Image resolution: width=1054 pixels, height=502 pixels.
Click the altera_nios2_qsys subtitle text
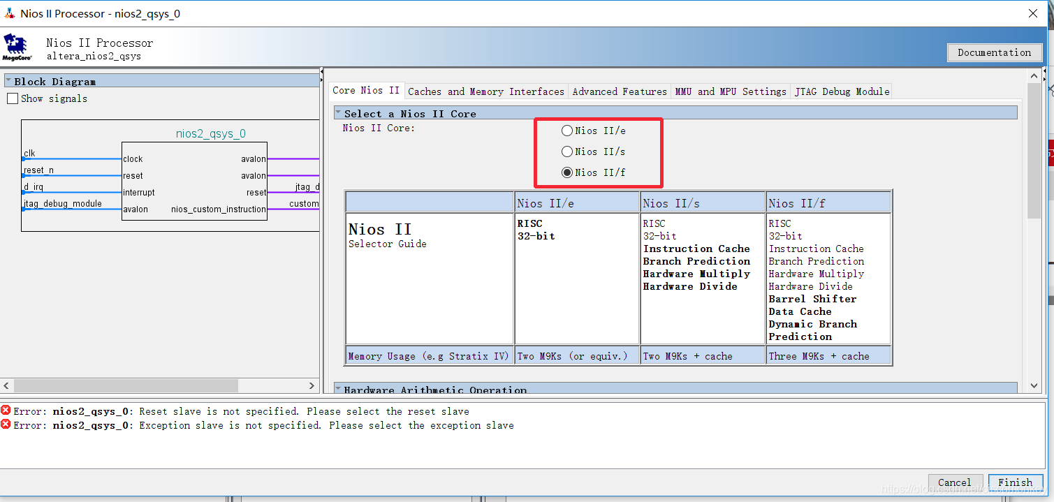pyautogui.click(x=94, y=56)
